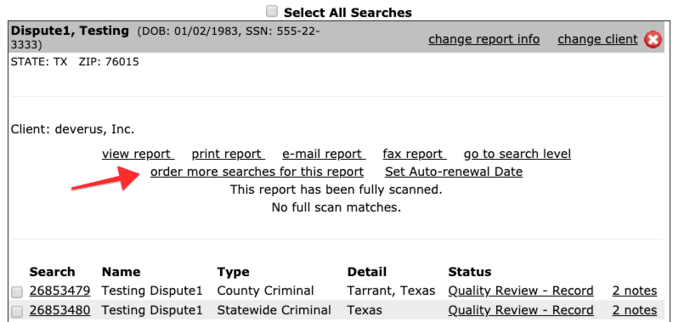The width and height of the screenshot is (690, 322).
Task: View 2 notes for Statewide Criminal search
Action: tap(635, 310)
